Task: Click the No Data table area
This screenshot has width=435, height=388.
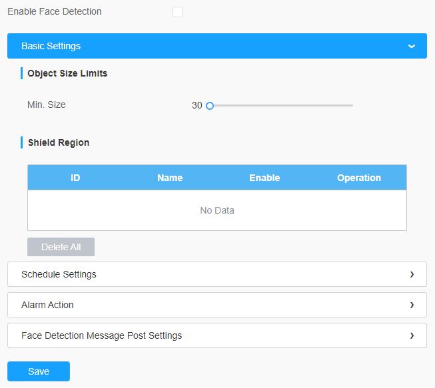Action: click(x=217, y=210)
